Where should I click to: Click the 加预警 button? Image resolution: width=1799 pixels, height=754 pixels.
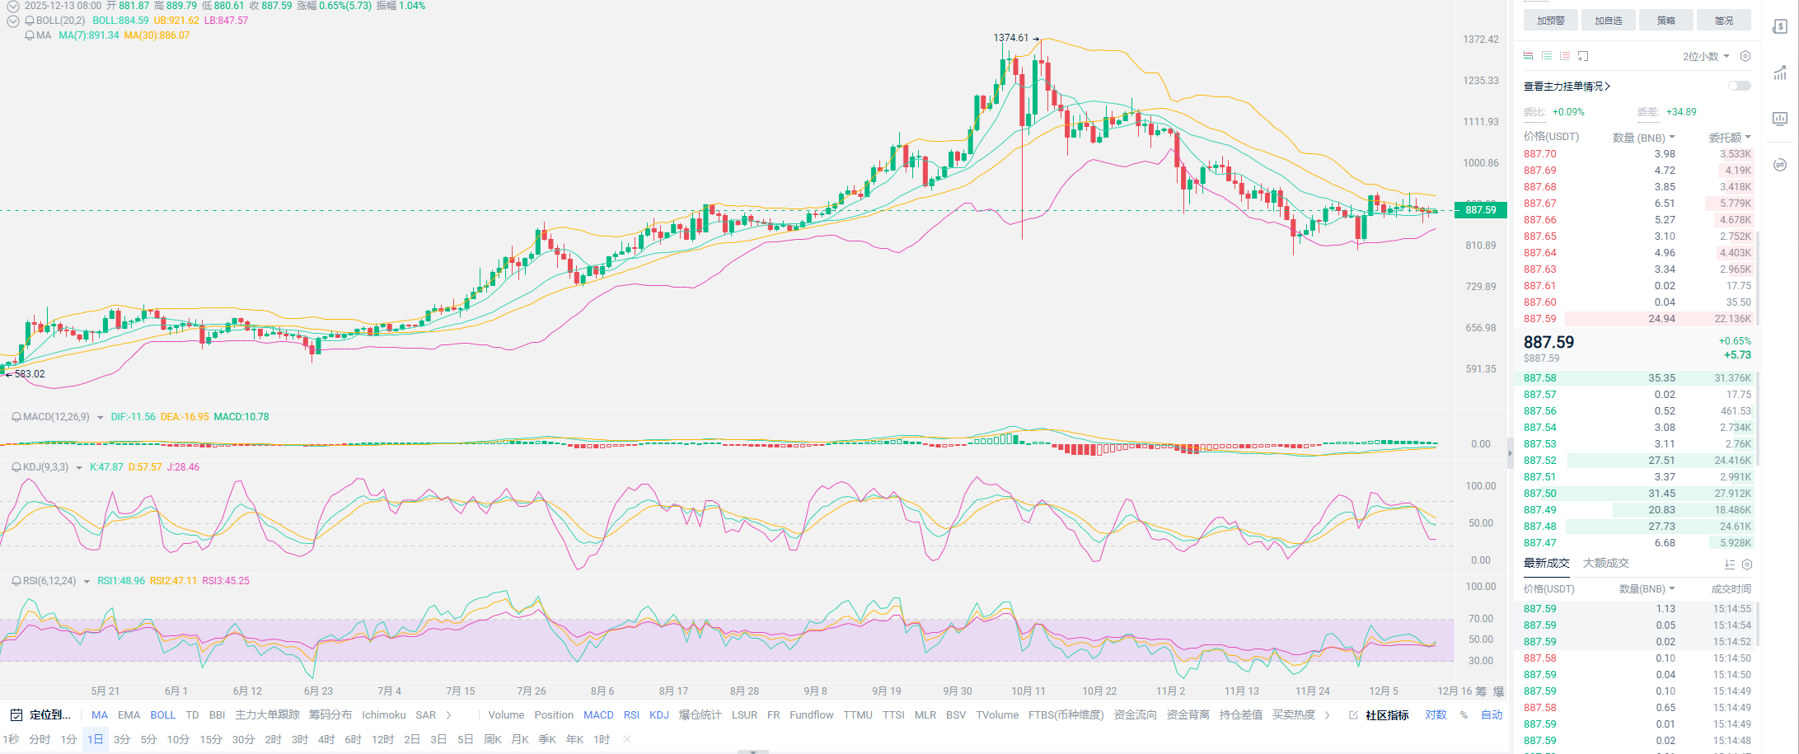[1550, 21]
